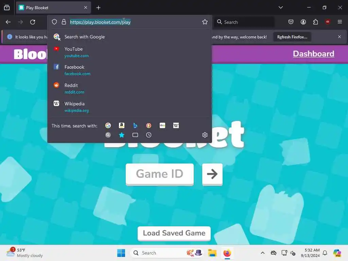Image resolution: width=348 pixels, height=261 pixels.
Task: Open Extensions puzzle icon
Action: pyautogui.click(x=315, y=22)
